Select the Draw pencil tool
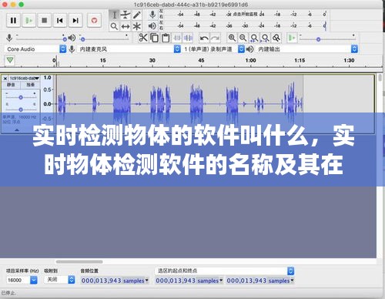 click(x=137, y=15)
